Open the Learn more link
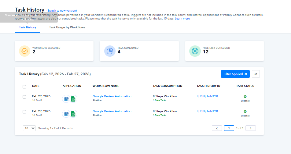 182,19
